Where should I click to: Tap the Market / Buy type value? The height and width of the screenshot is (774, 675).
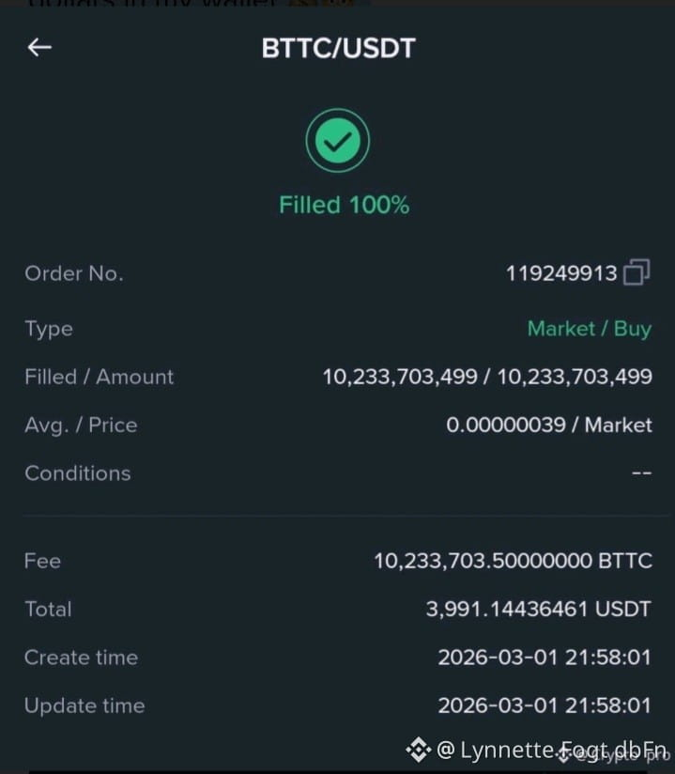[x=590, y=329]
